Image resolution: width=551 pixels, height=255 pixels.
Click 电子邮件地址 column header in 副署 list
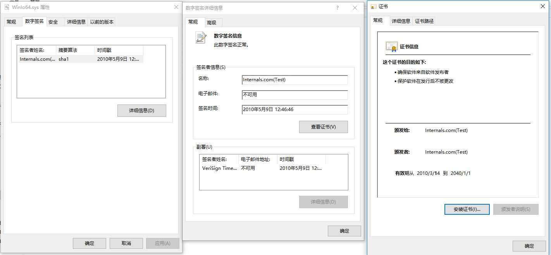[x=258, y=159]
